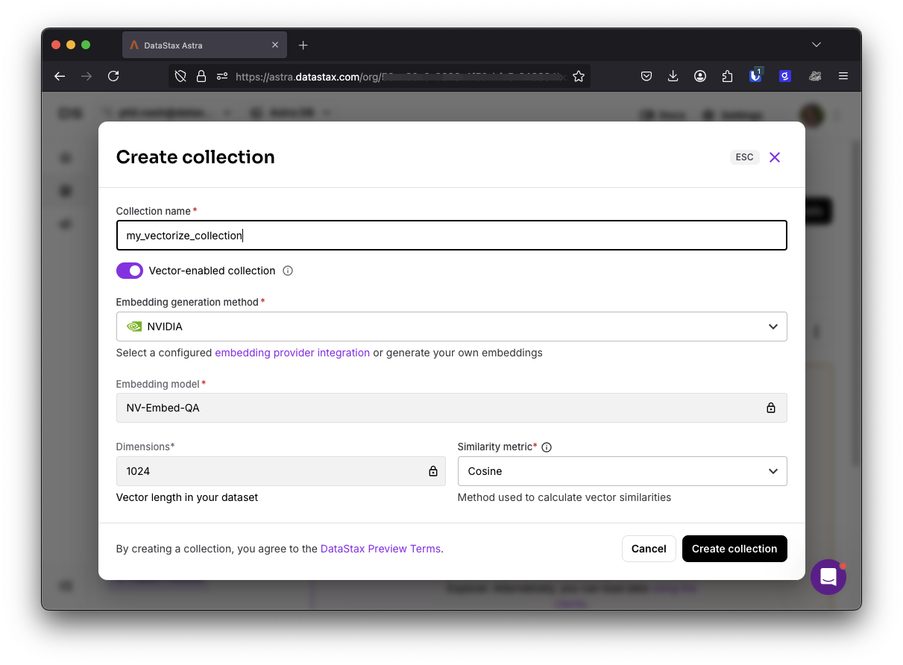Click the Grammarly extension icon
Image resolution: width=903 pixels, height=665 pixels.
point(784,75)
